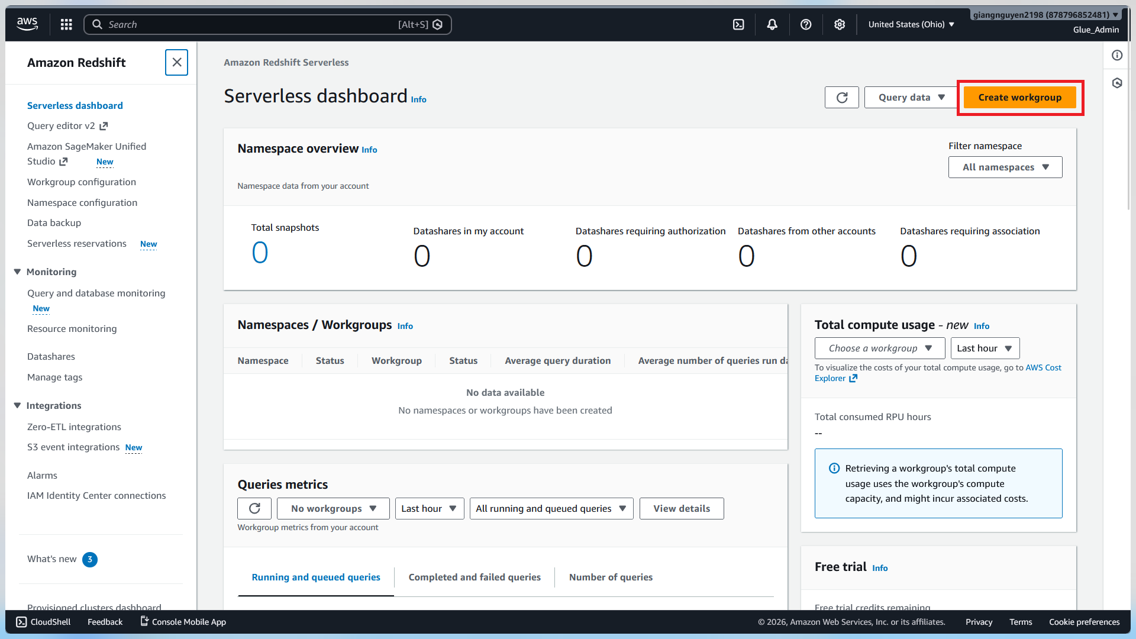Launch CloudShell from top bar icon
1136x639 pixels.
click(x=738, y=24)
